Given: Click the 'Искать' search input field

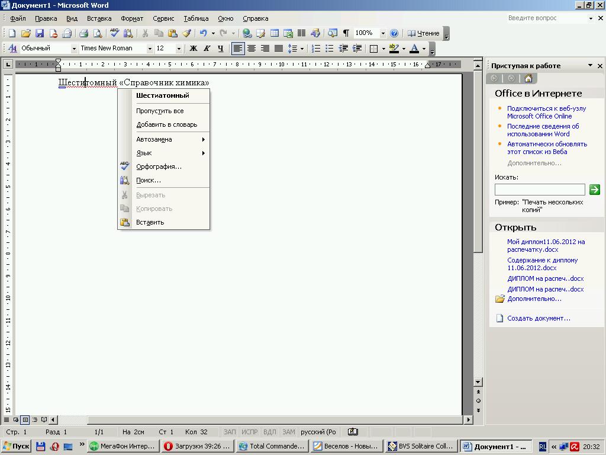Looking at the screenshot, I should pyautogui.click(x=539, y=190).
